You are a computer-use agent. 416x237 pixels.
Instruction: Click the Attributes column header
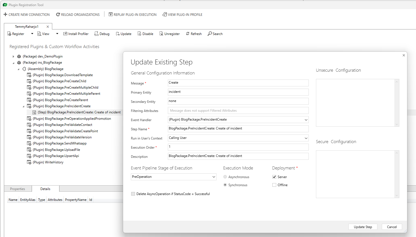[55, 200]
